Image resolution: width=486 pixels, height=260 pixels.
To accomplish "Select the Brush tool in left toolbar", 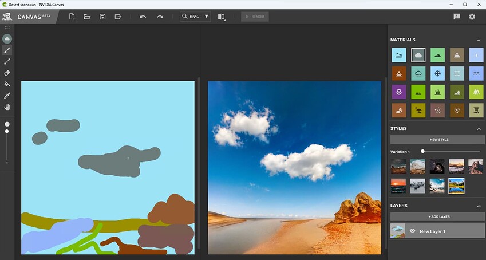I will (7, 50).
